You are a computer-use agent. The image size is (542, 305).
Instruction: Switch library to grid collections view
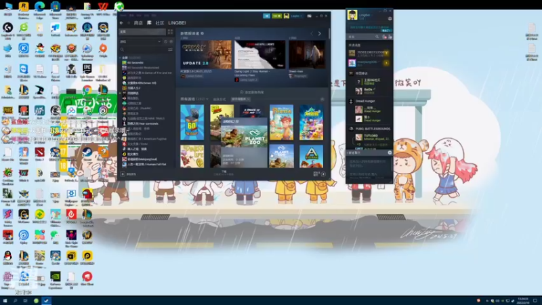coord(170,31)
